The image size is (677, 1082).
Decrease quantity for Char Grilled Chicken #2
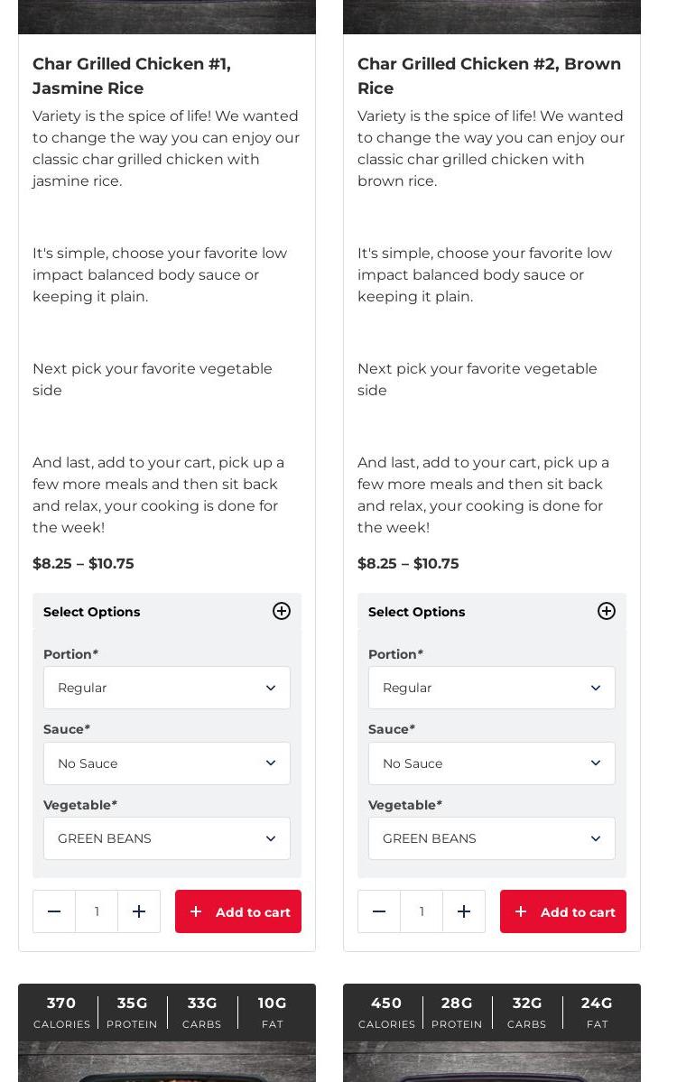[379, 911]
